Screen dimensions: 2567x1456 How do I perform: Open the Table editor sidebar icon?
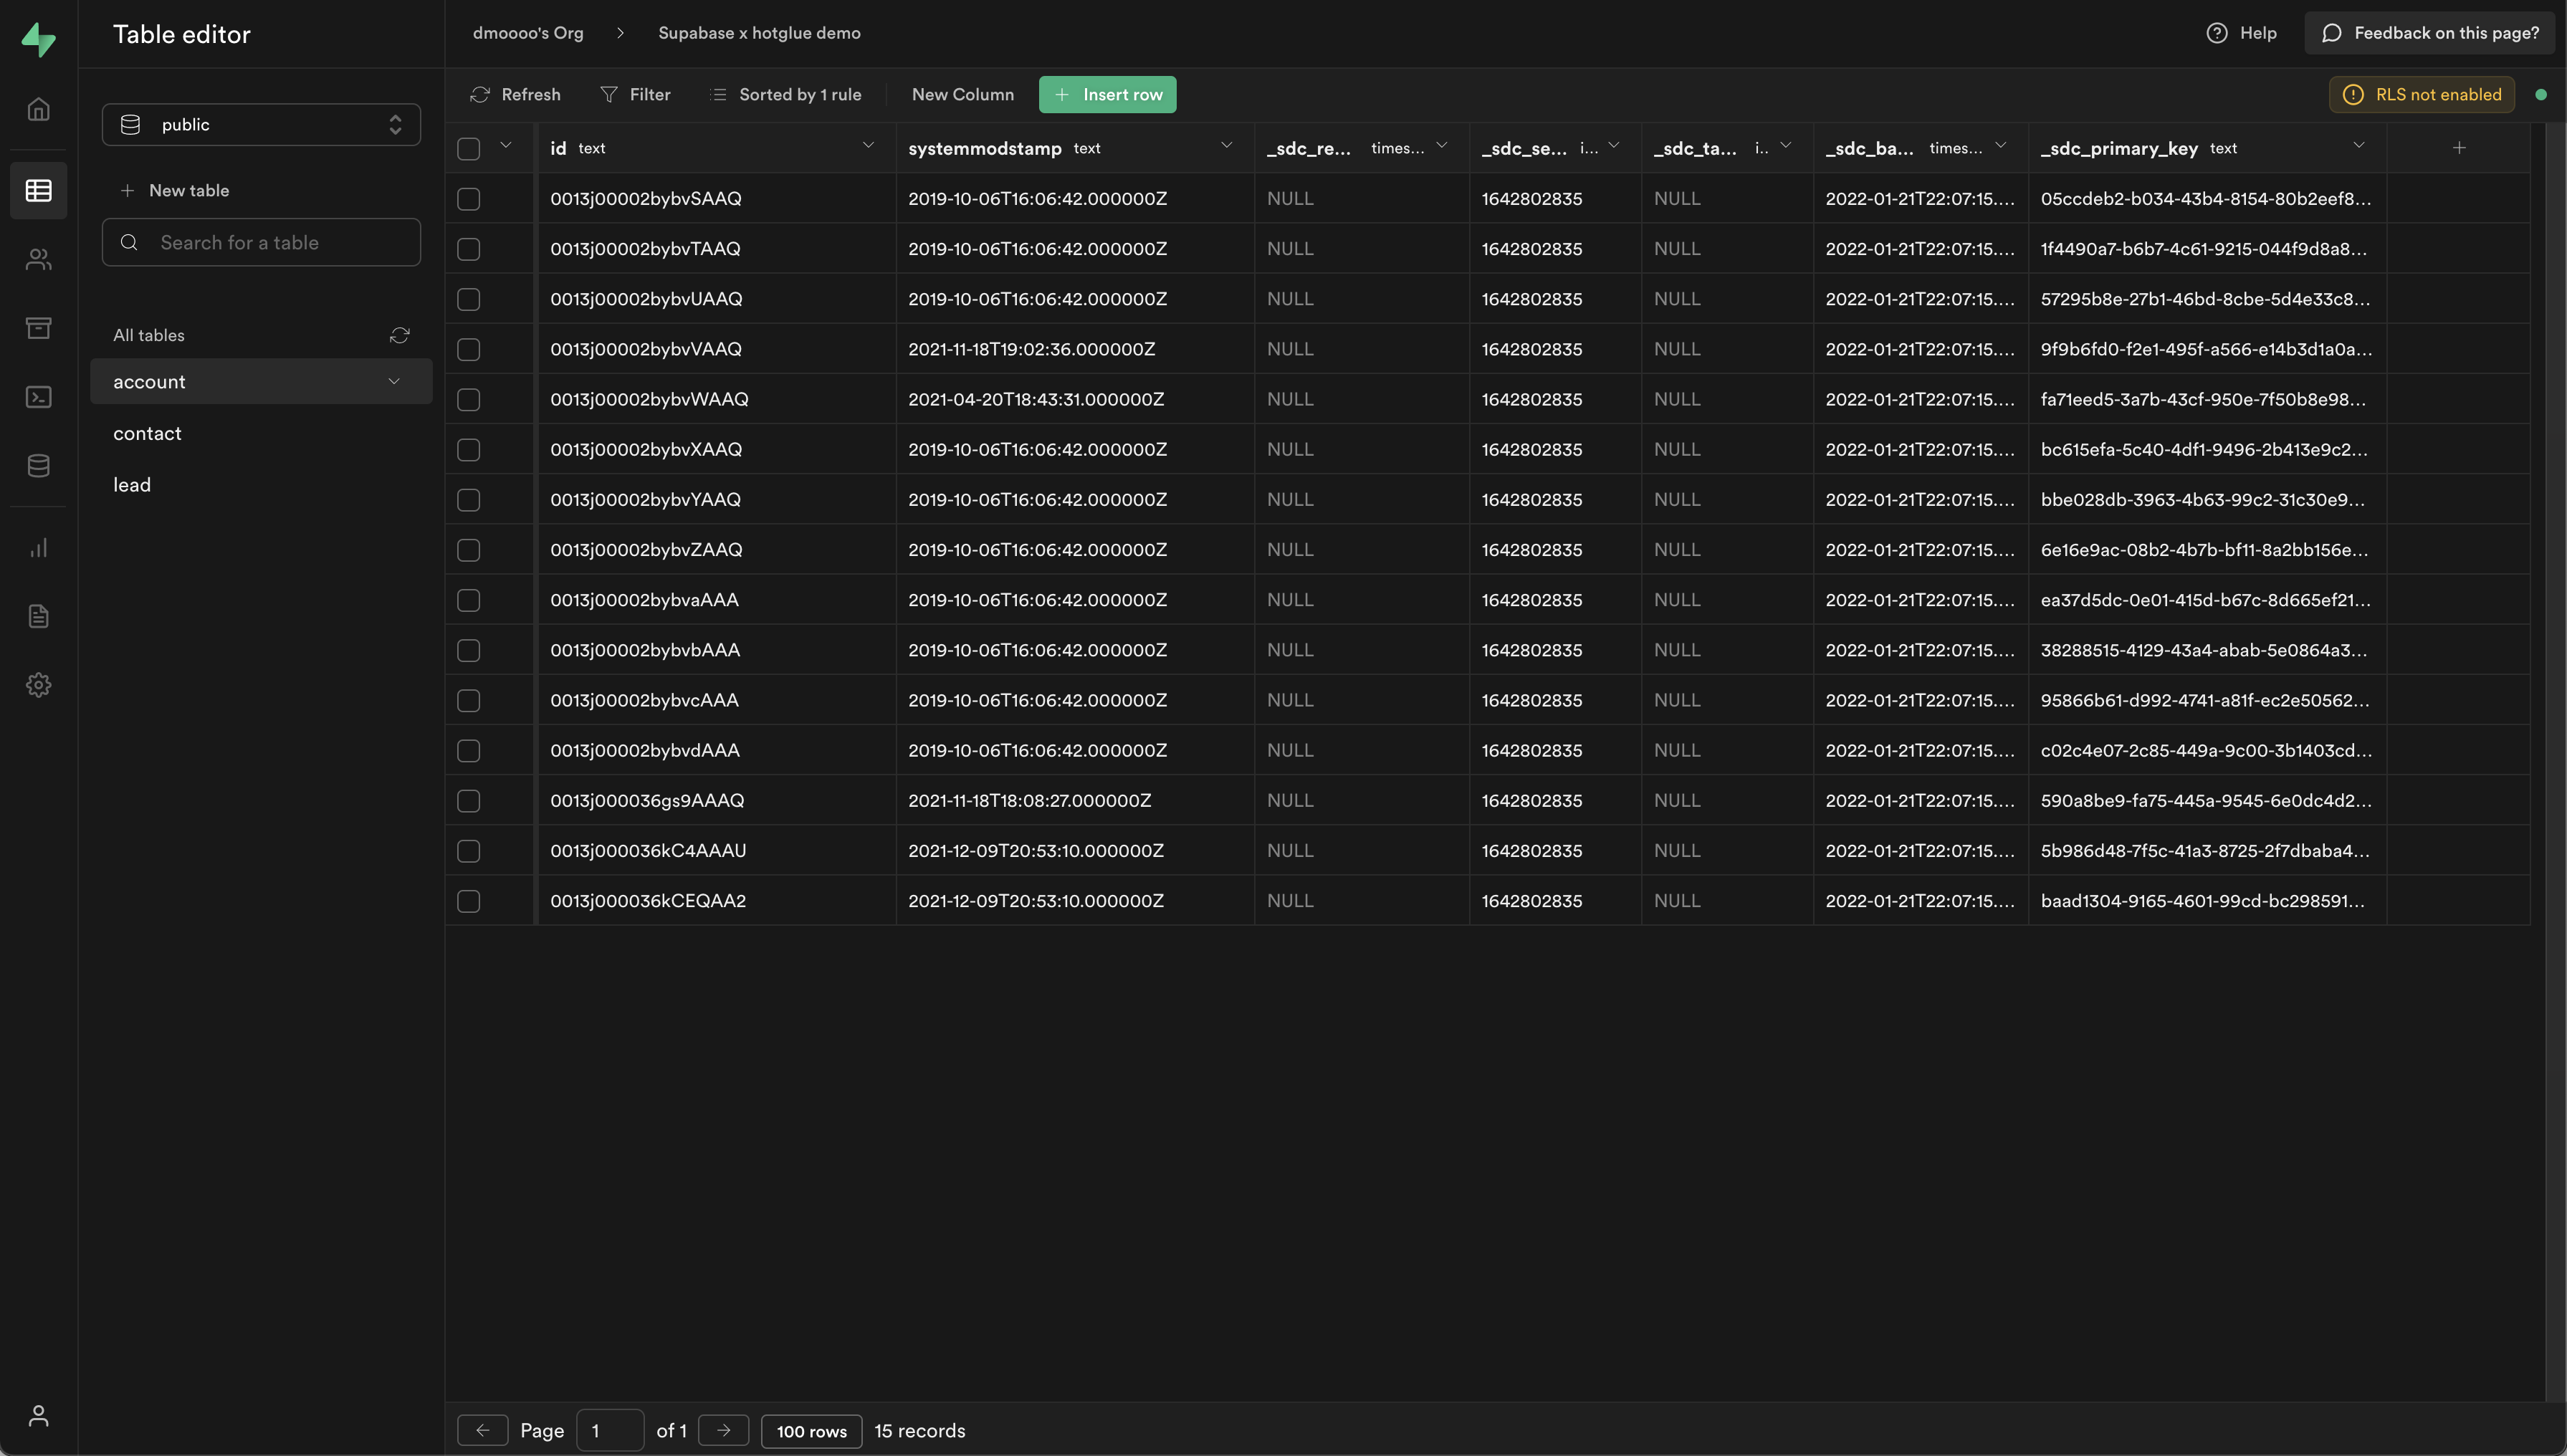coord(38,190)
